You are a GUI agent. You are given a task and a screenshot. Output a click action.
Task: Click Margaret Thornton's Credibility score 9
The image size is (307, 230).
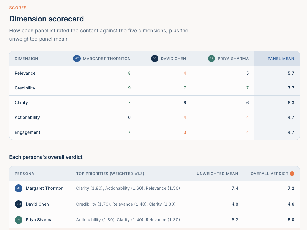(129, 88)
